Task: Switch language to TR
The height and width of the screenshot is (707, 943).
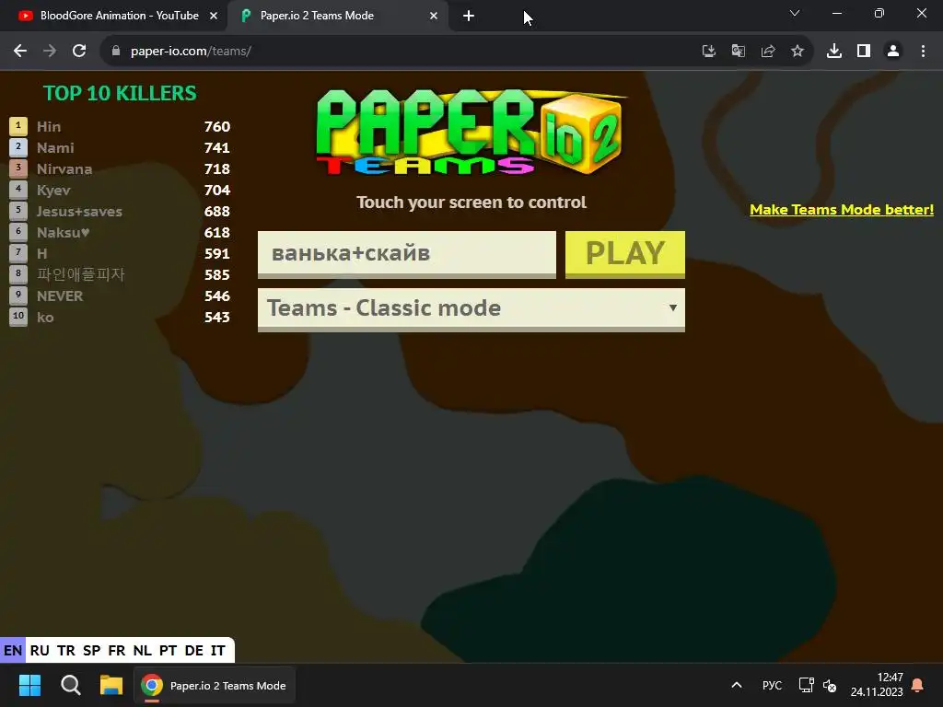Action: coord(66,651)
